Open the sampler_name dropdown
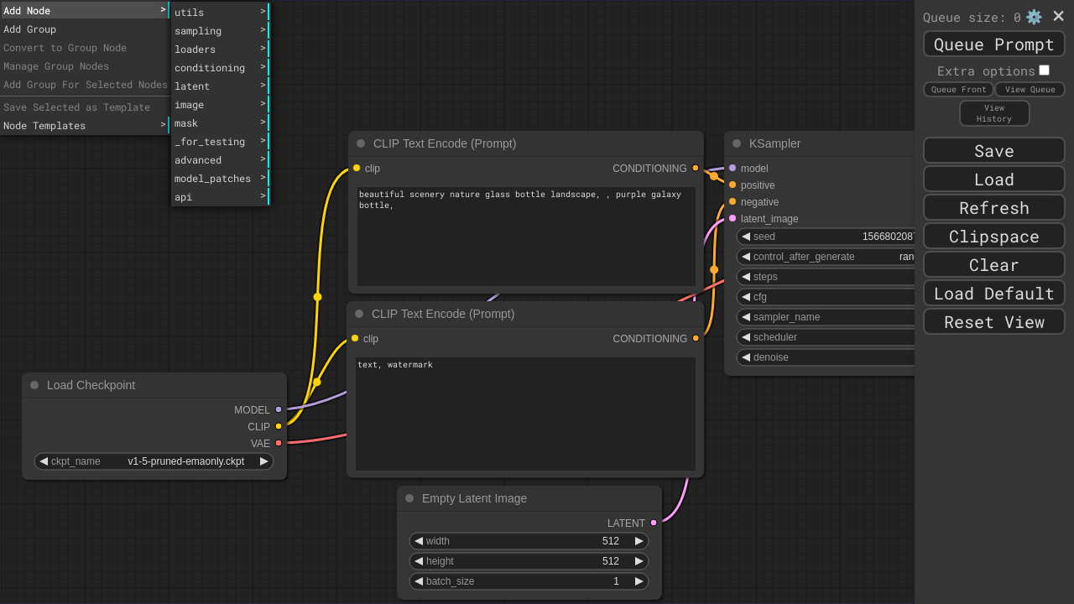 click(826, 317)
